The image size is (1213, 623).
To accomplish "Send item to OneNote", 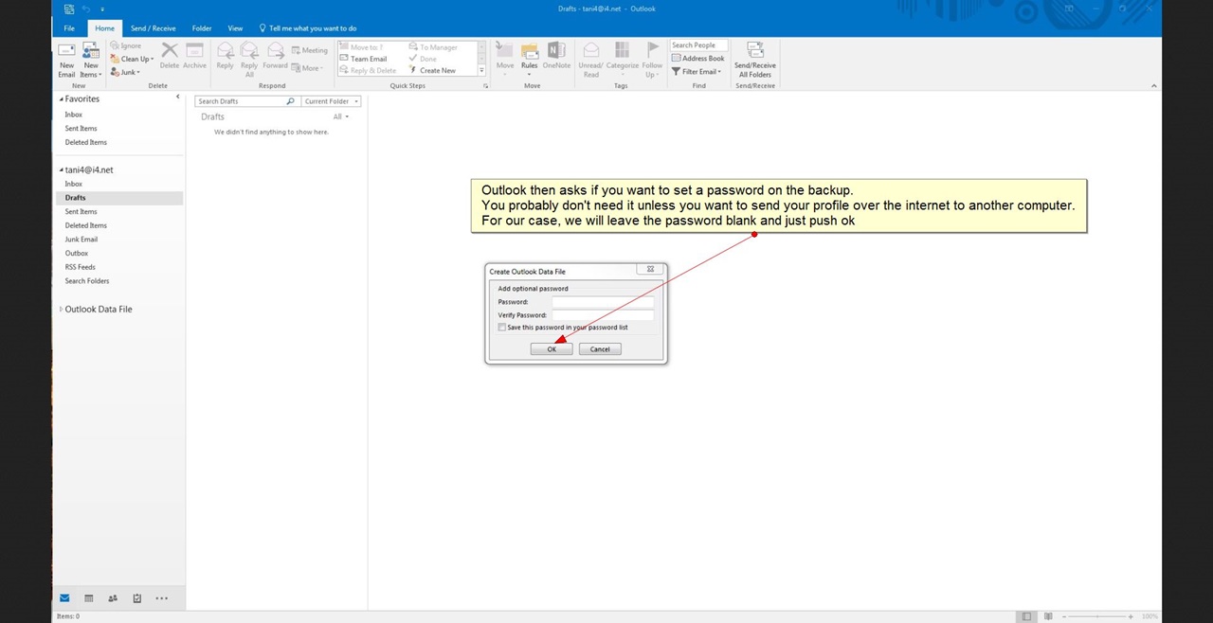I will (x=556, y=57).
